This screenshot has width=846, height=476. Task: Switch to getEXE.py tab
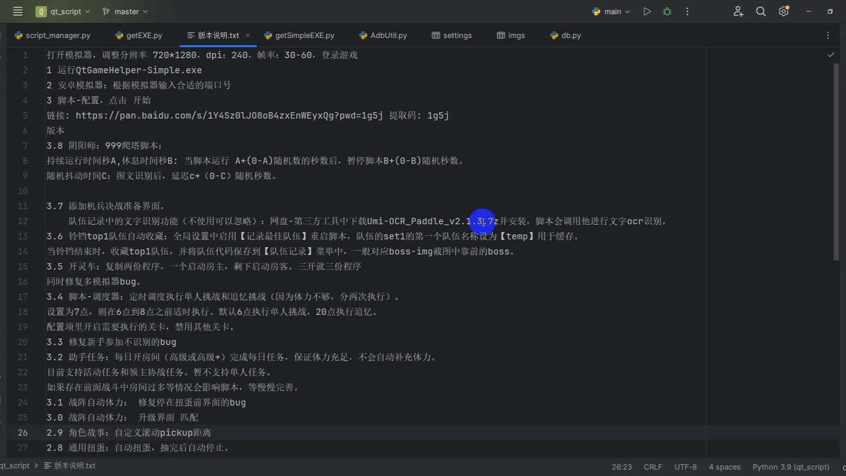[139, 35]
